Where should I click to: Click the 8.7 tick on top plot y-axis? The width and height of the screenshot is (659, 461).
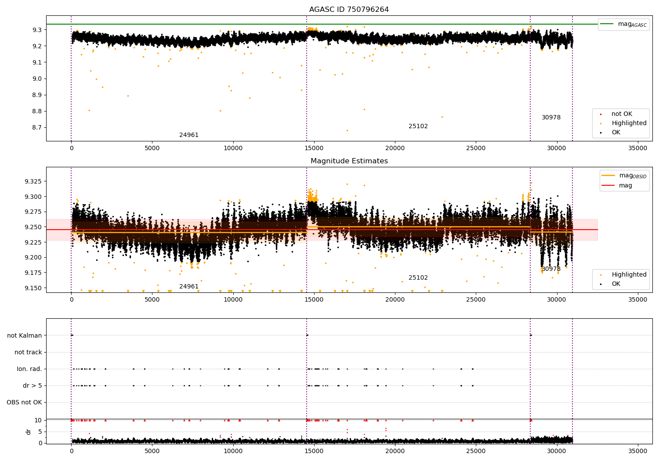[x=37, y=128]
